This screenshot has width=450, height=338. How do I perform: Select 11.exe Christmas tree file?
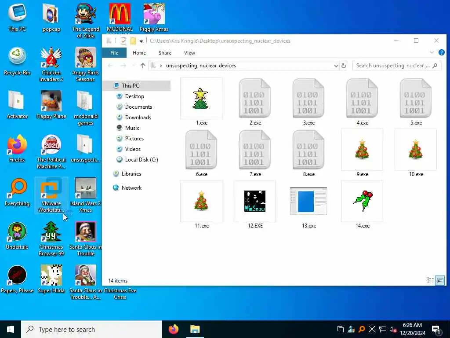[201, 205]
